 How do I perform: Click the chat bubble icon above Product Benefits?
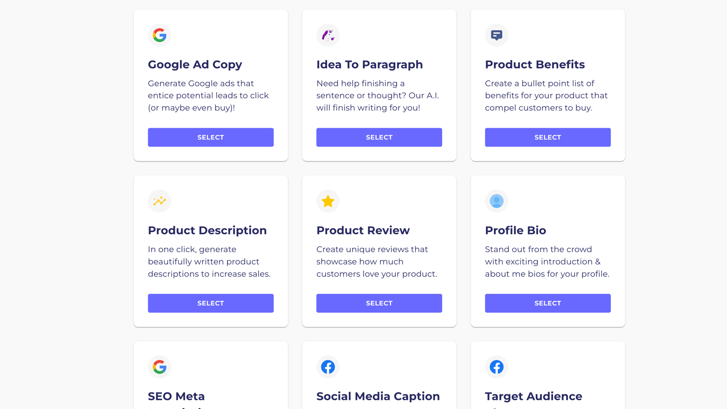[497, 35]
